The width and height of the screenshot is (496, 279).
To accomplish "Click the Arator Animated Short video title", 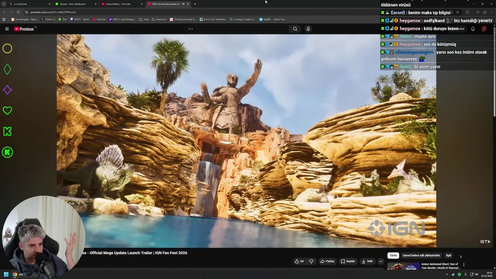I will (x=441, y=266).
